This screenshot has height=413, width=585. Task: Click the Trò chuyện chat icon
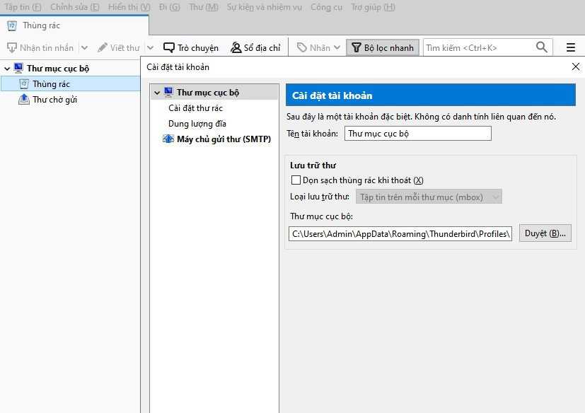tap(169, 48)
